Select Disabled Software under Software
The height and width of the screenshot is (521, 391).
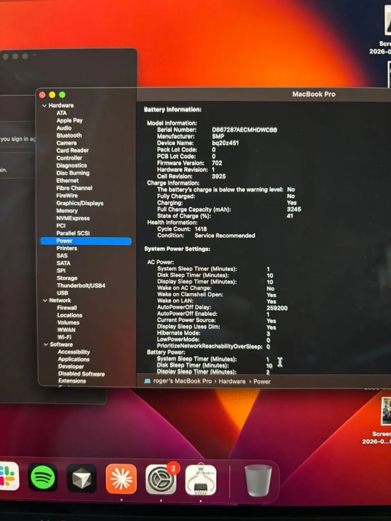tap(81, 374)
